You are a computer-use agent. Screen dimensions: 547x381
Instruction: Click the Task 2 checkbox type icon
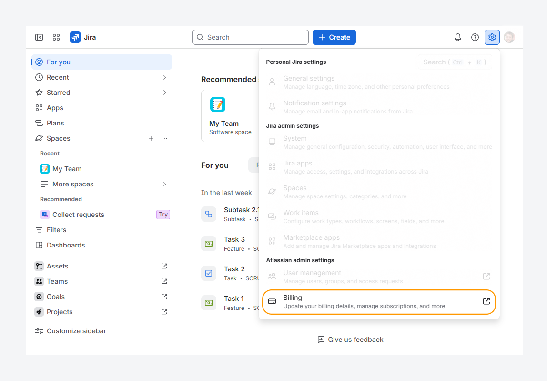[209, 273]
